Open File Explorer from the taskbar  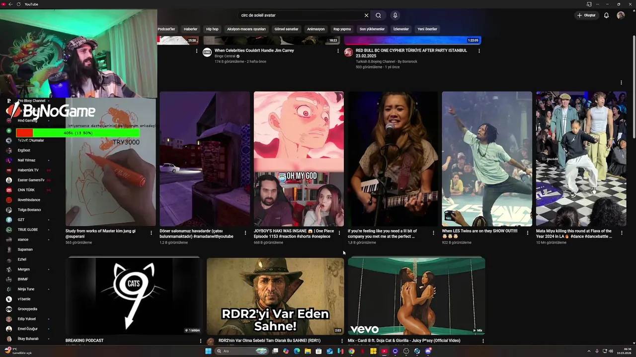pyautogui.click(x=308, y=351)
